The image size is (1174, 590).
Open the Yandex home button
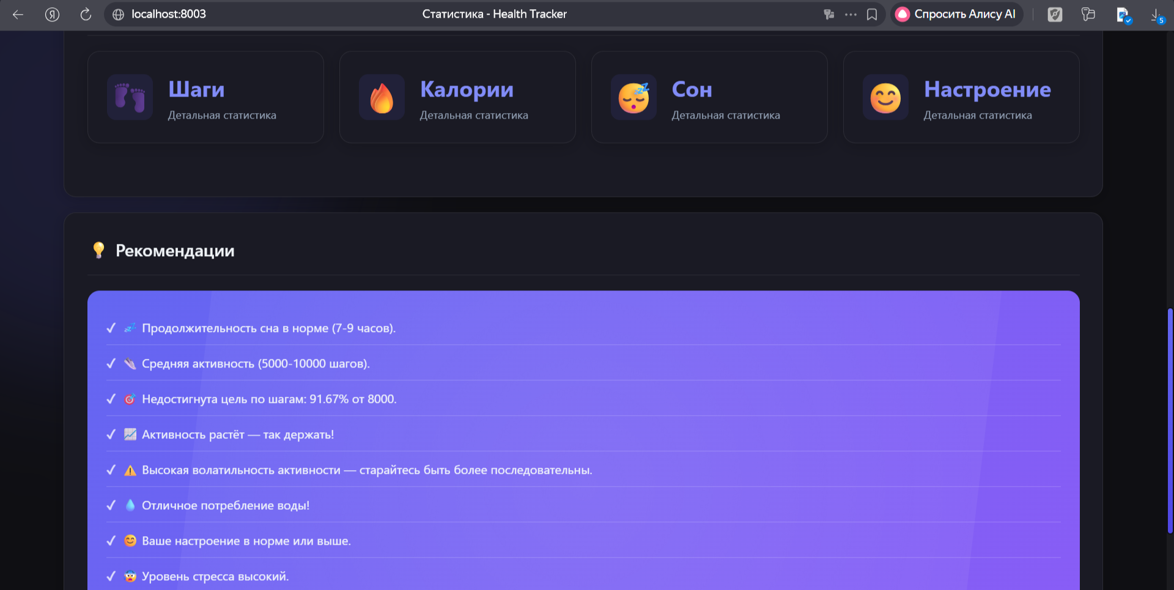coord(52,14)
